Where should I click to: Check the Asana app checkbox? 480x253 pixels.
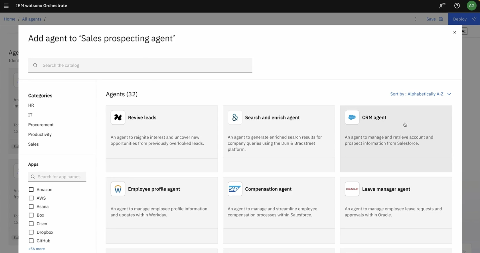[x=31, y=206]
